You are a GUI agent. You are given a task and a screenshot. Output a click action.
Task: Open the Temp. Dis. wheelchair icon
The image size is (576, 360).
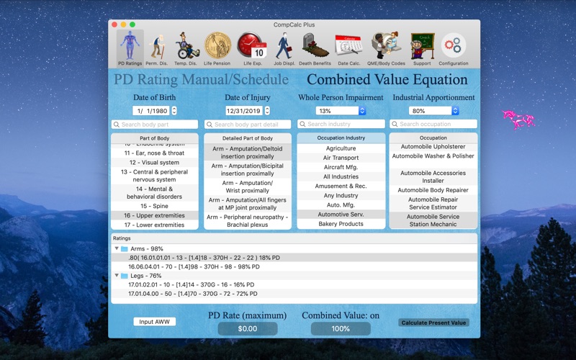186,48
